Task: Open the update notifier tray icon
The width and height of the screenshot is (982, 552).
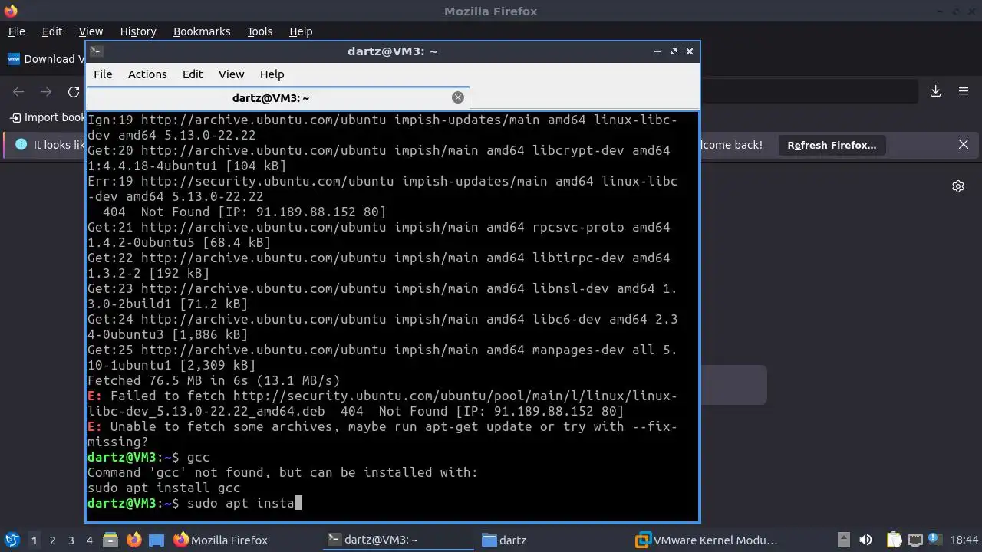Action: point(935,540)
